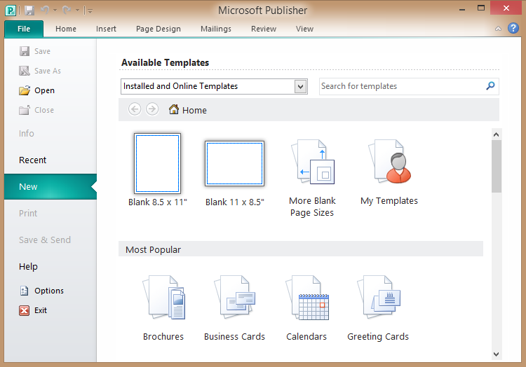This screenshot has width=526, height=367.
Task: Click the quick access Save icon
Action: click(29, 11)
